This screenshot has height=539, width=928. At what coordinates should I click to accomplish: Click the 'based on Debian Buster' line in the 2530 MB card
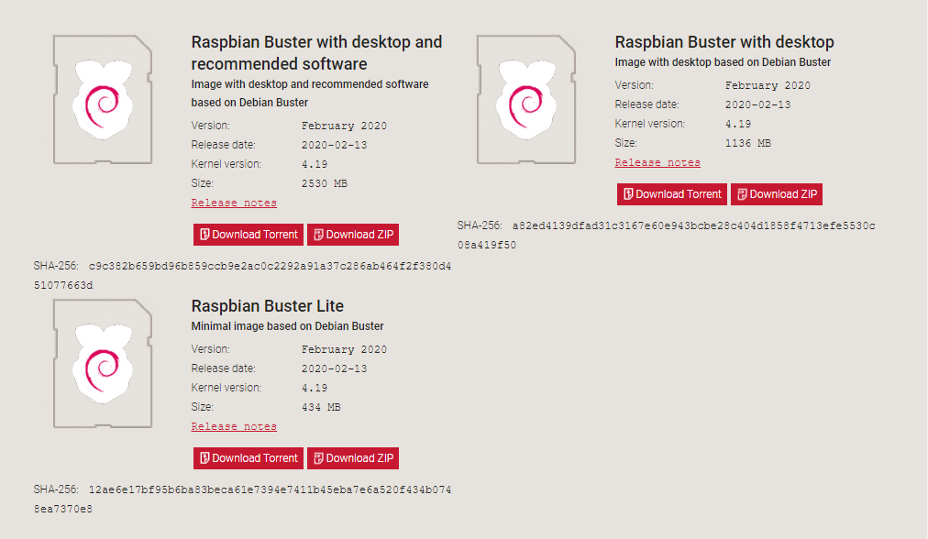(x=249, y=103)
